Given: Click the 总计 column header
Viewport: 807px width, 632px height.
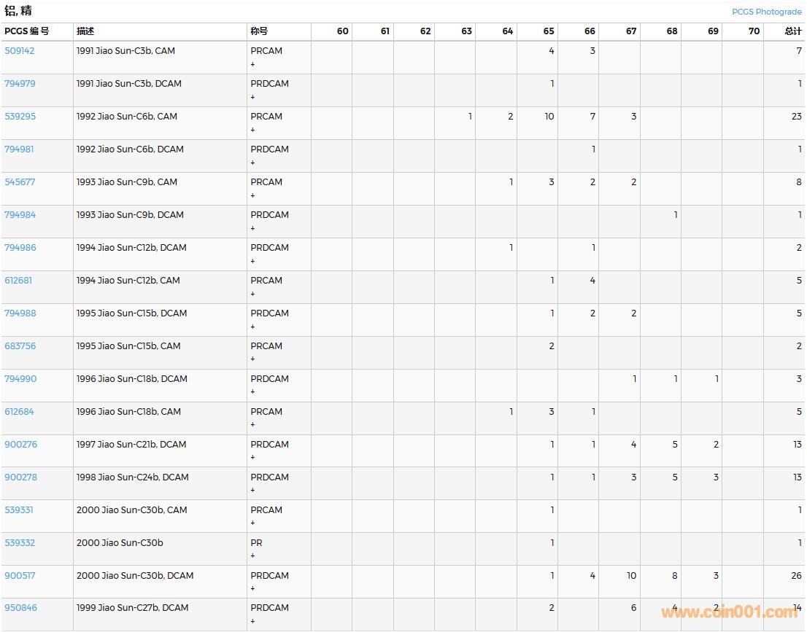Looking at the screenshot, I should 792,31.
